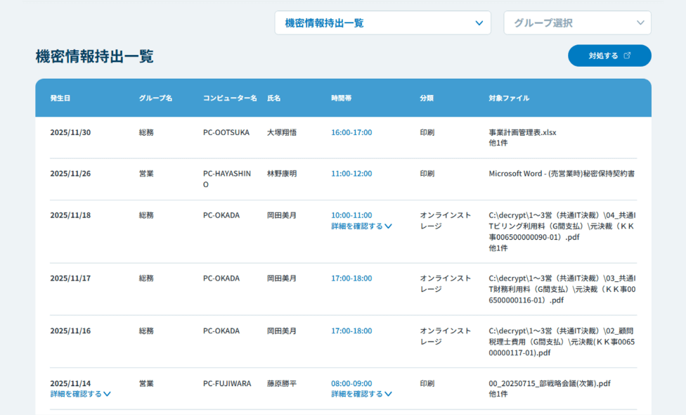Click 17:00-18:00 in the 2025/11/17 row
The height and width of the screenshot is (415, 686).
coord(351,278)
